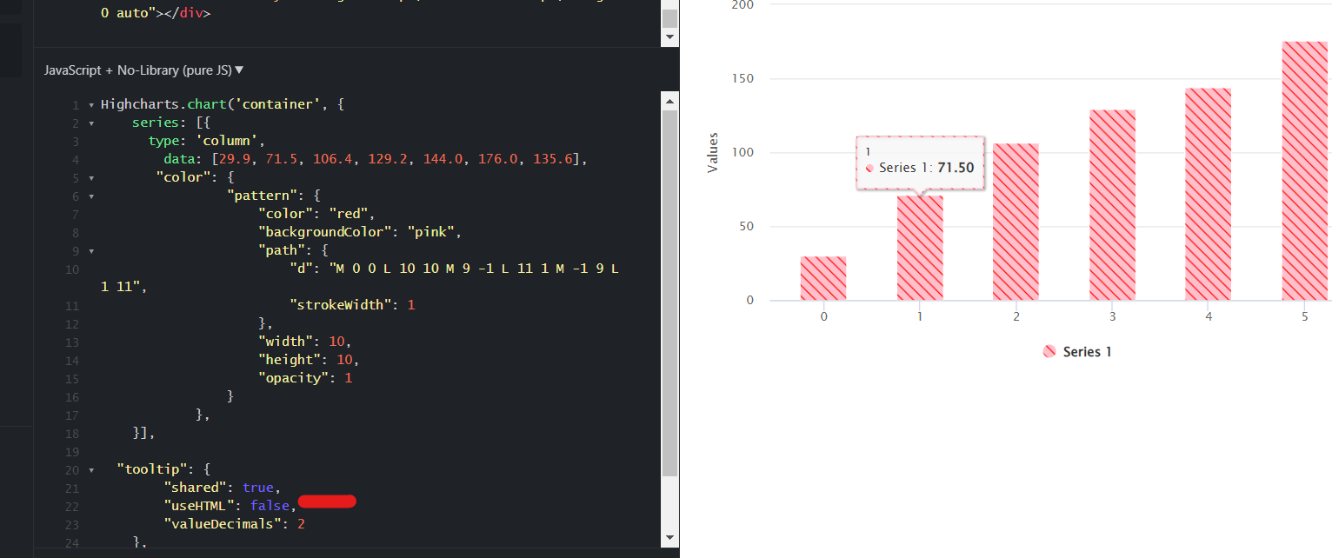Click the pink marker dot inside the chart tooltip
The width and height of the screenshot is (1332, 558).
pyautogui.click(x=870, y=168)
